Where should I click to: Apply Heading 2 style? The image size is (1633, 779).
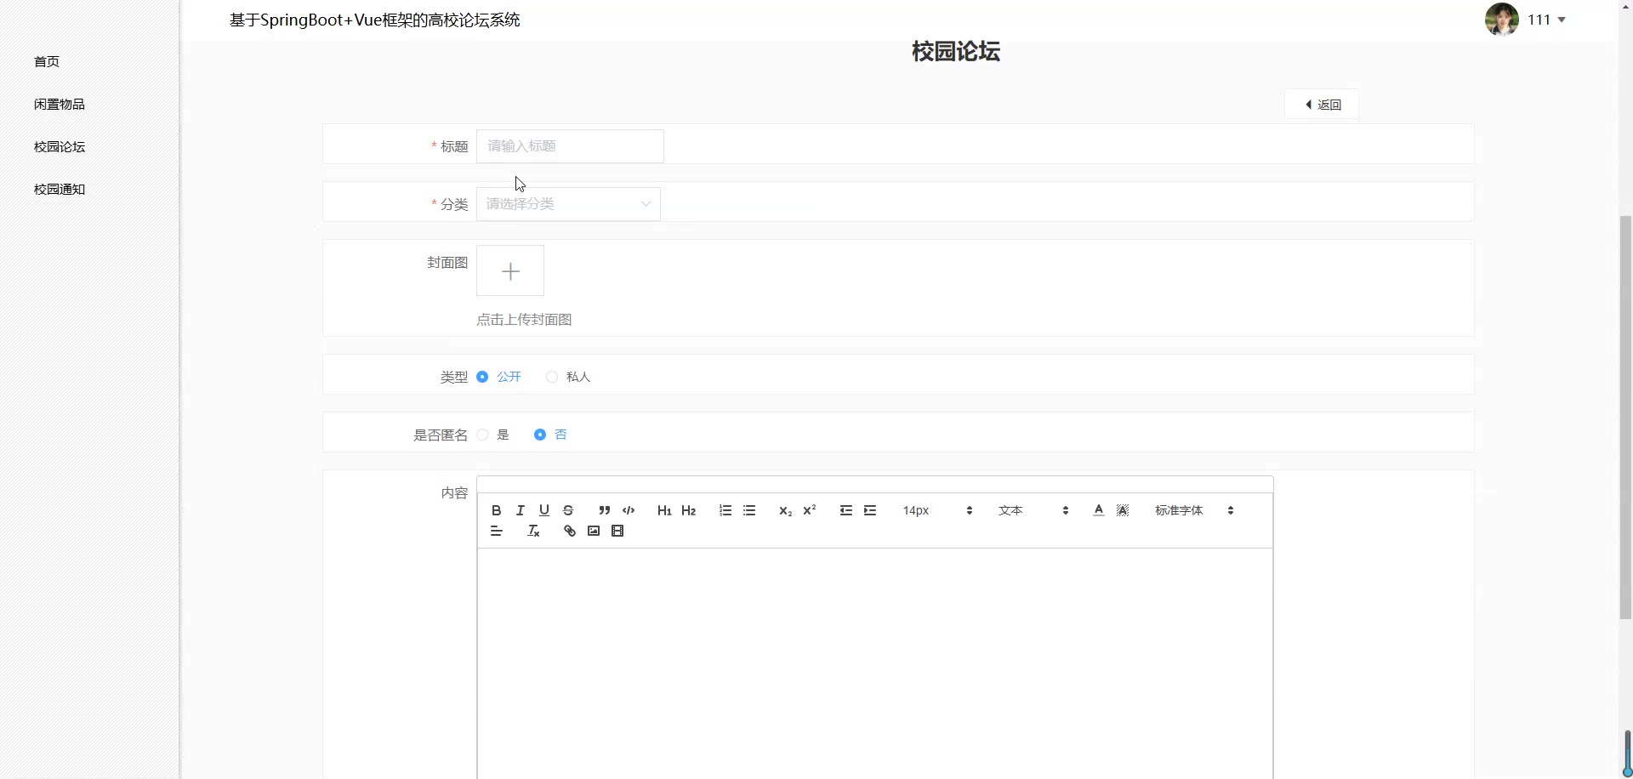(689, 510)
